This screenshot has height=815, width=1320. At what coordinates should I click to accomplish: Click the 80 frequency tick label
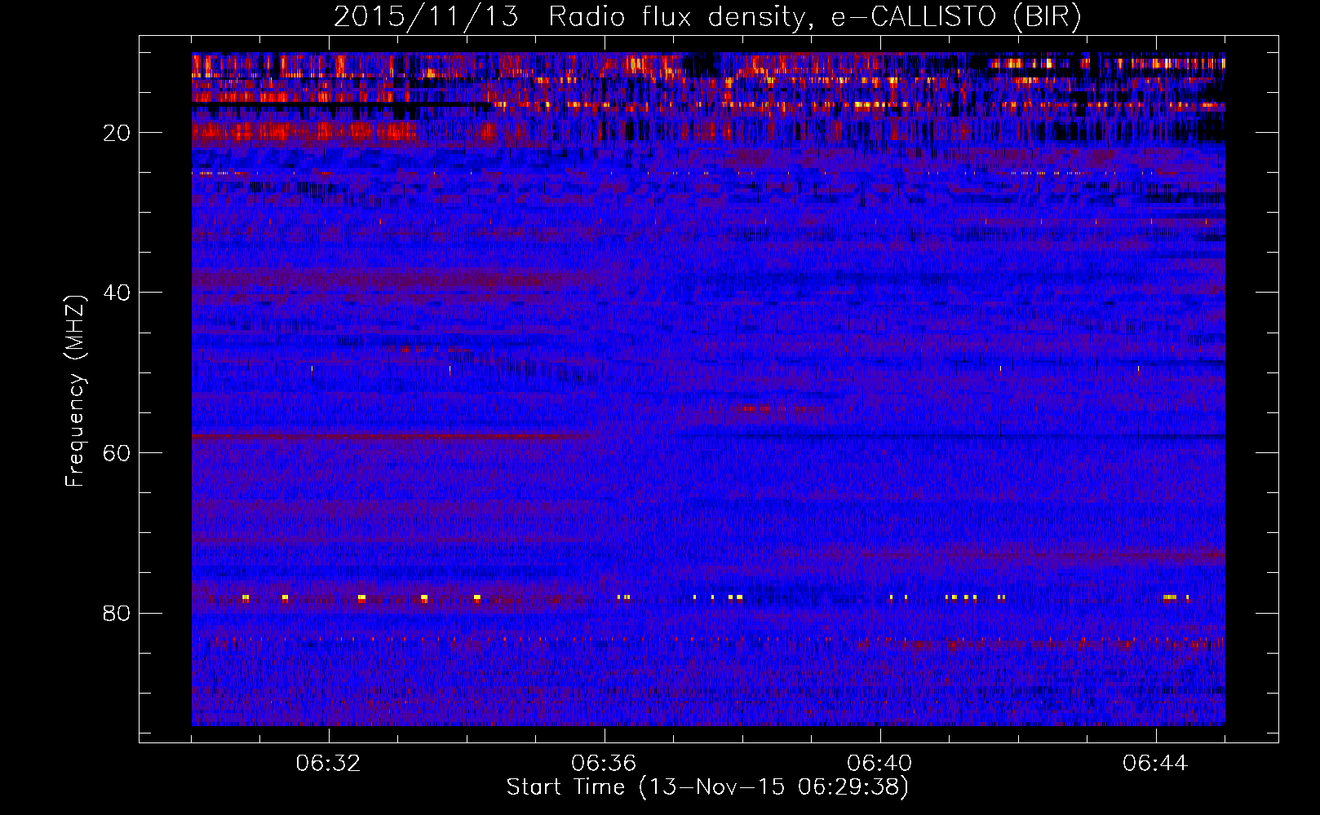tap(117, 613)
